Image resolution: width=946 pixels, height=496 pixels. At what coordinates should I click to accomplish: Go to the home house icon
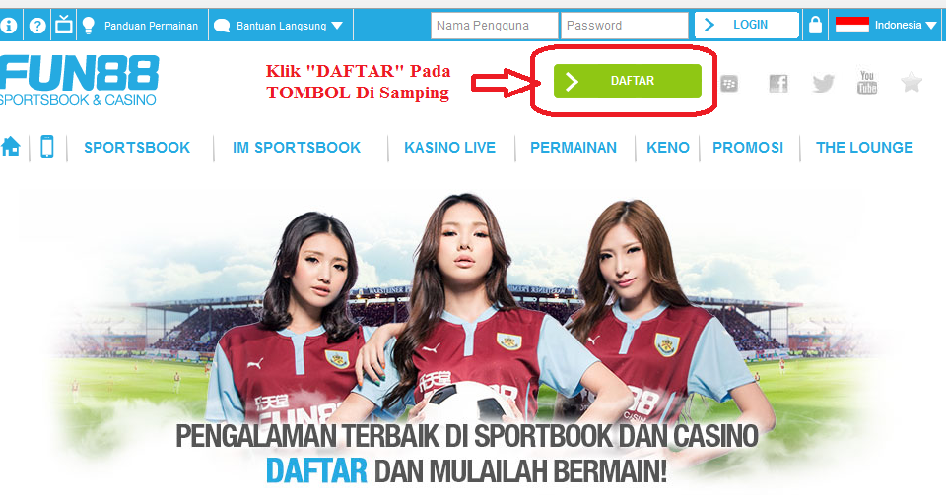[x=10, y=147]
